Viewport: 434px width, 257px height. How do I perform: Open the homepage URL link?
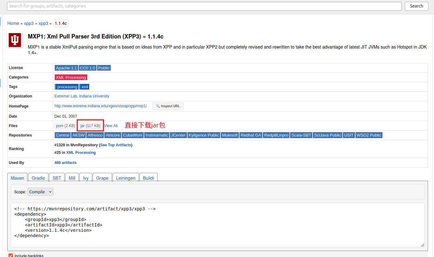coord(101,106)
